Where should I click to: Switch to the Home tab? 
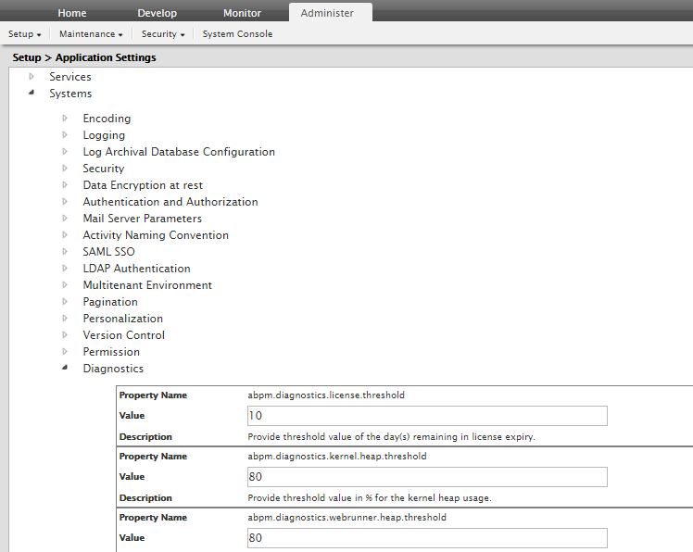pos(72,13)
